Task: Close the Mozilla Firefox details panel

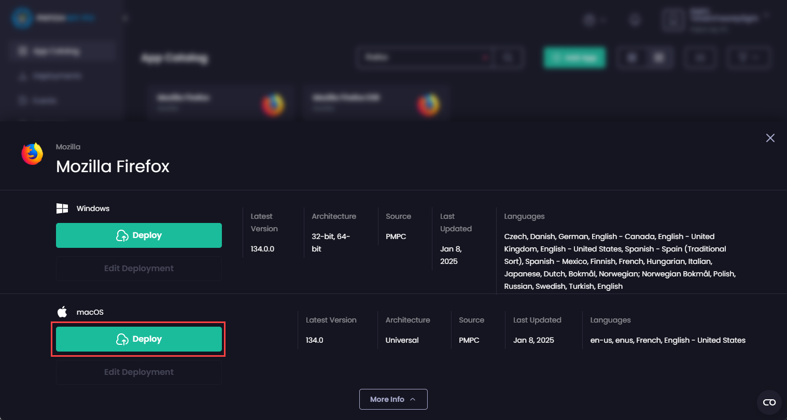Action: [770, 138]
